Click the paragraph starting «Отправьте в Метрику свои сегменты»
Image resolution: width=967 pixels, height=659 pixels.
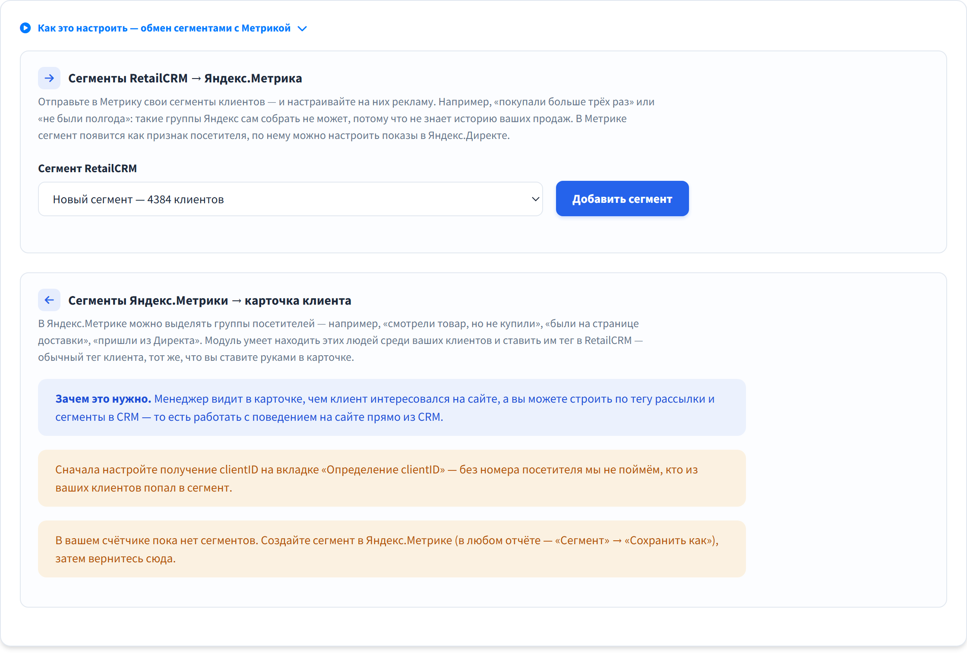tap(346, 119)
